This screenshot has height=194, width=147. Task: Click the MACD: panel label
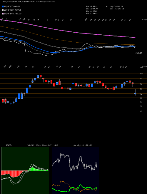coord(9,145)
